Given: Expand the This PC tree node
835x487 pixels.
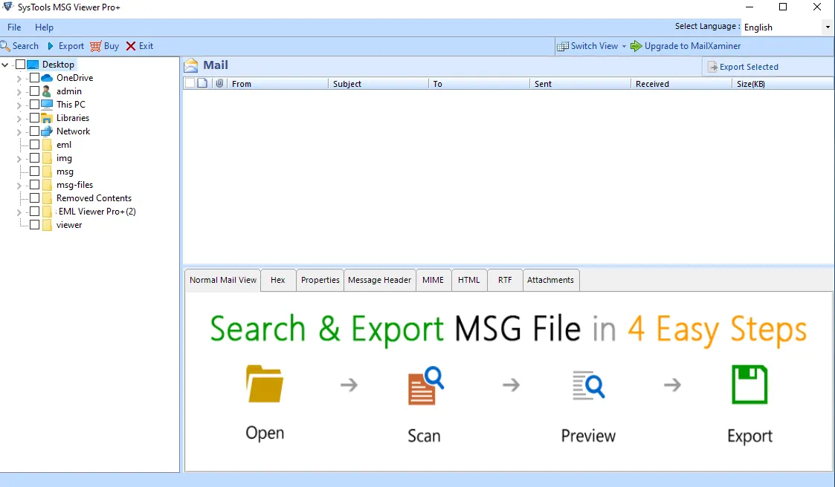Looking at the screenshot, I should pos(19,104).
